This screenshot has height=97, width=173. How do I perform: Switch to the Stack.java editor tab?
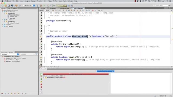43,8
